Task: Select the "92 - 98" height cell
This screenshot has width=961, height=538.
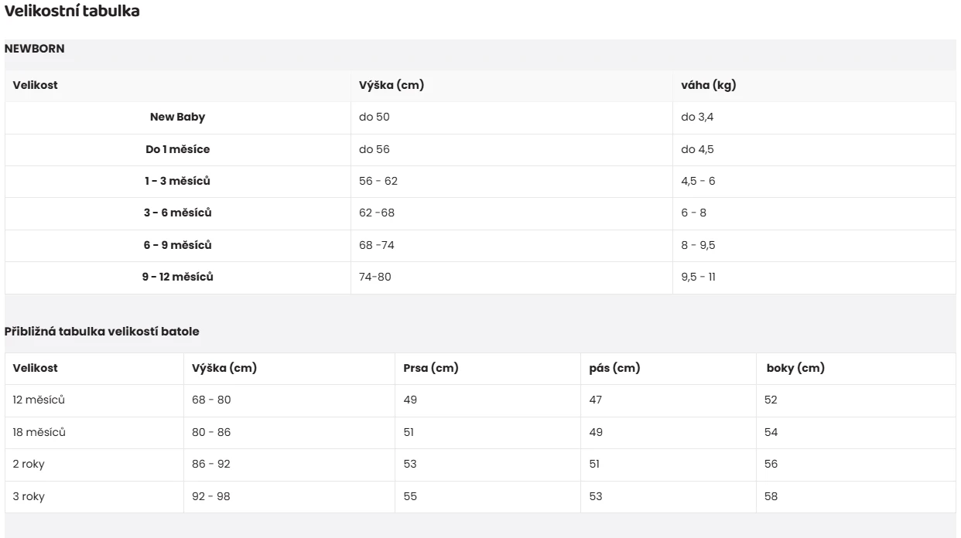Action: [x=211, y=496]
